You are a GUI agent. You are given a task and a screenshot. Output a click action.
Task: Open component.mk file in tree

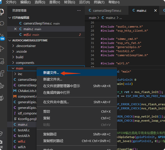[22, 96]
